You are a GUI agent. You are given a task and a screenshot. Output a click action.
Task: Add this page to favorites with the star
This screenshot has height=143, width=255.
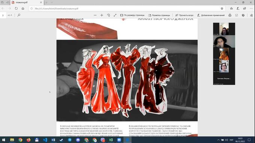(x=222, y=9)
